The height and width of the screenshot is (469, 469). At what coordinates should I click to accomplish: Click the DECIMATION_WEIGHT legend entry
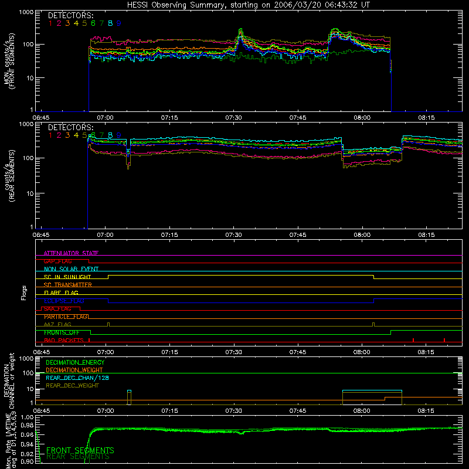74,370
